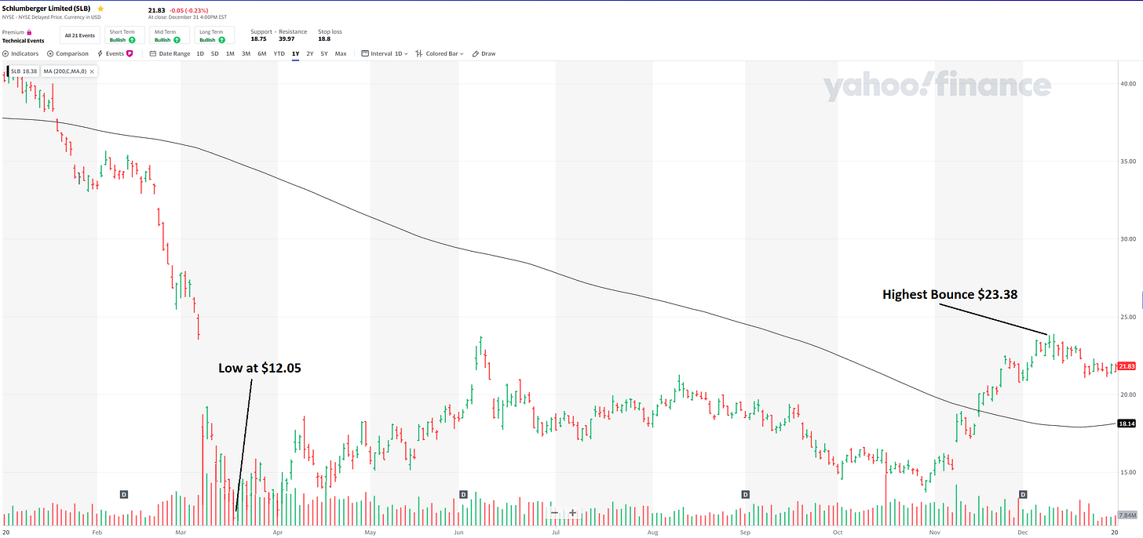This screenshot has height=538, width=1143.
Task: Click the 40.00 price axis label
Action: (1127, 83)
